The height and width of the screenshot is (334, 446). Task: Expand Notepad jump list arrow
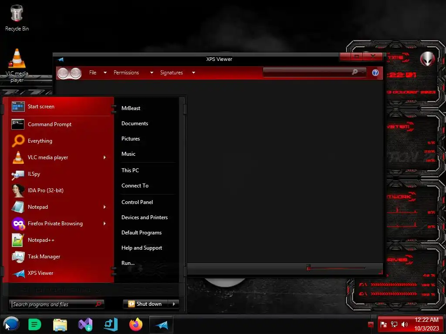click(105, 207)
